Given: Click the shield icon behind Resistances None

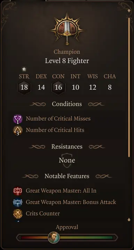Looking at the screenshot, I should (67, 160).
